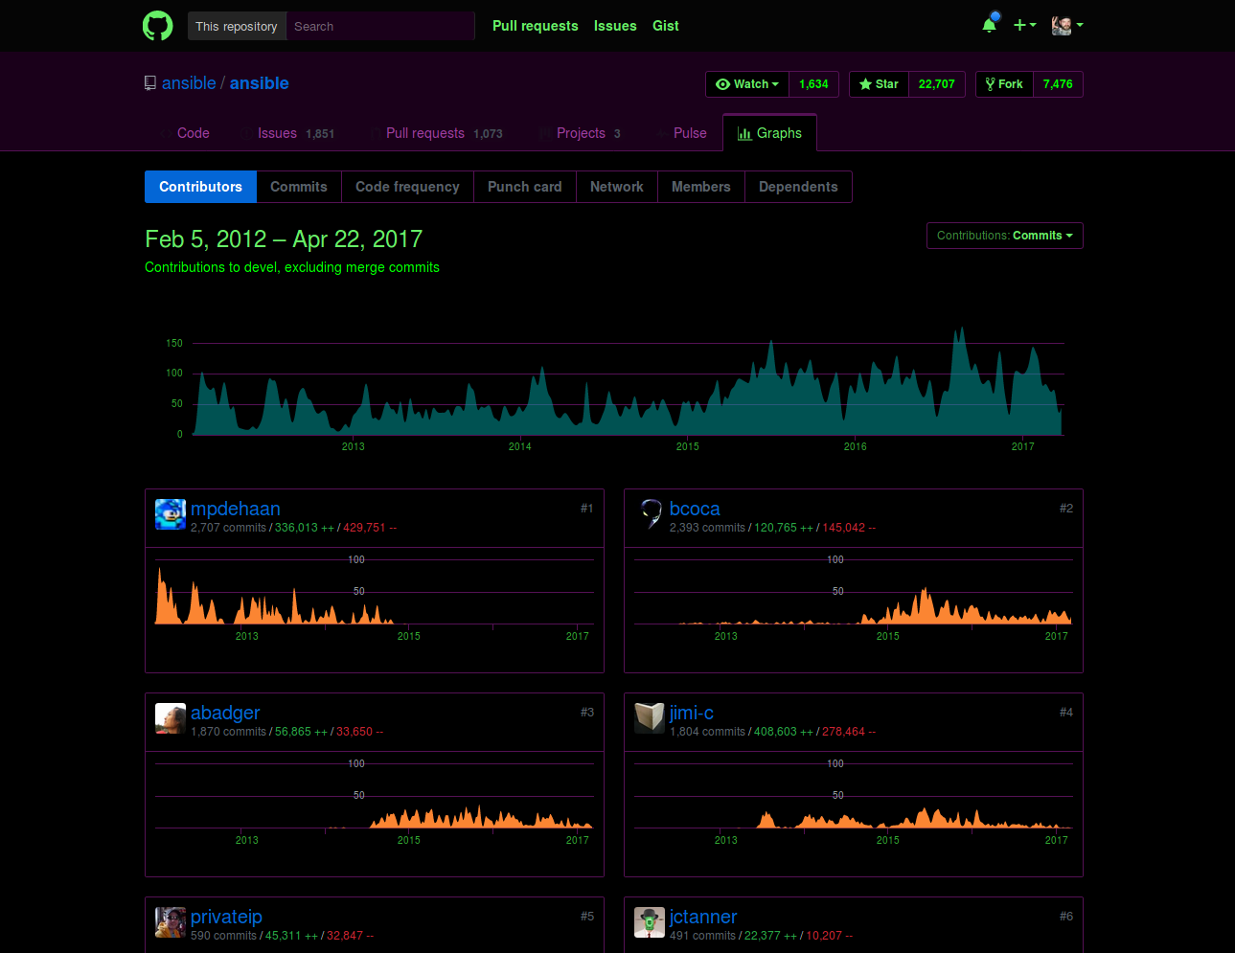Select the Network sub-tab
The height and width of the screenshot is (953, 1235).
coord(617,187)
